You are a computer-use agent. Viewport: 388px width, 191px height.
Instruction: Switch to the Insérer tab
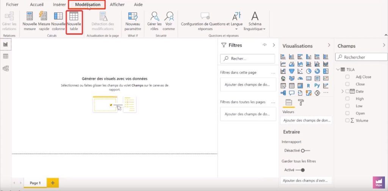point(59,5)
